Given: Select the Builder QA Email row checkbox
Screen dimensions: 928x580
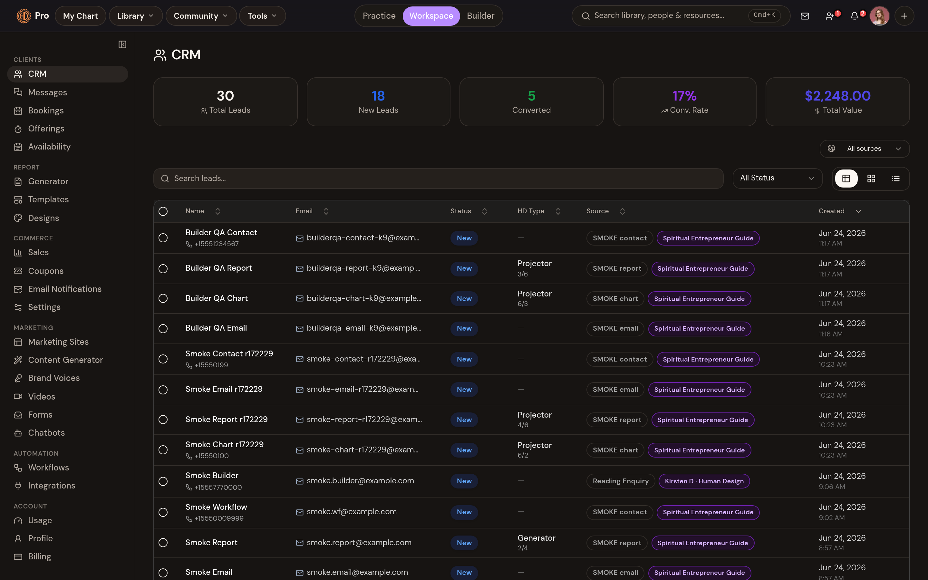Looking at the screenshot, I should [x=163, y=329].
